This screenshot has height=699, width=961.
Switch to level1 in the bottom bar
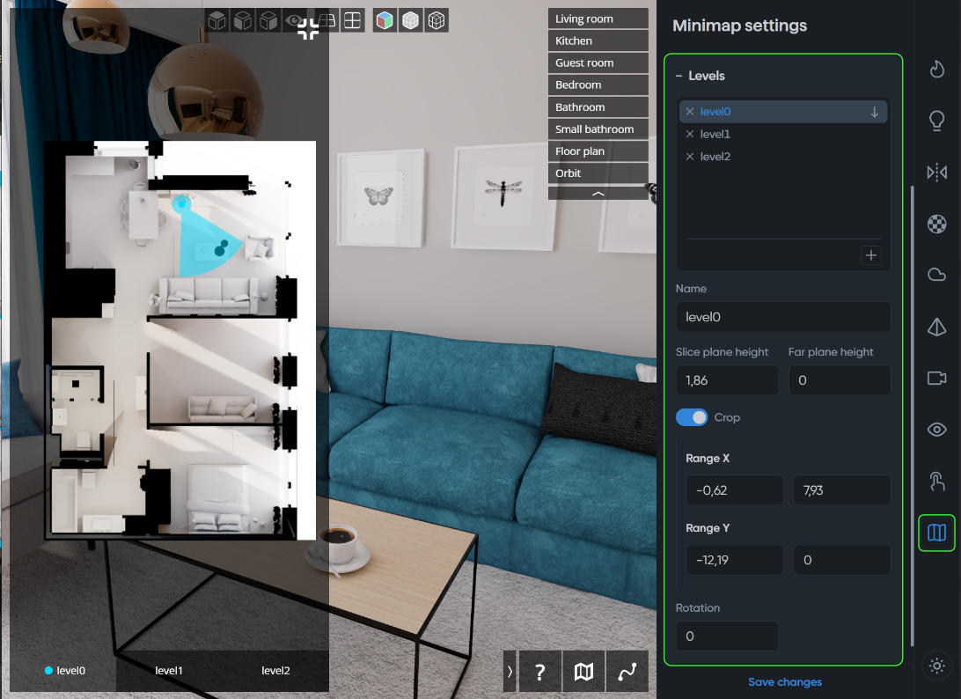click(x=168, y=671)
